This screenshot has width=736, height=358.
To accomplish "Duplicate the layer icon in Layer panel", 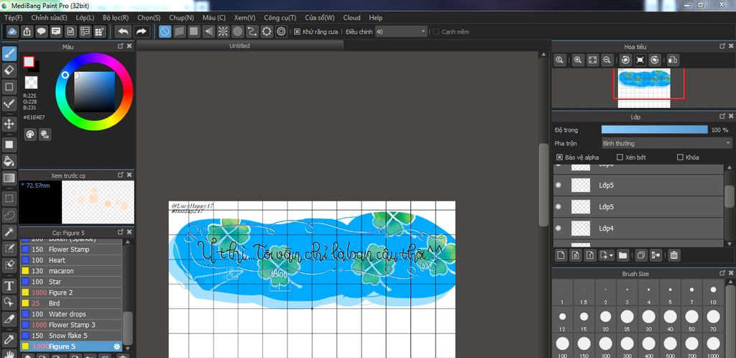I will tap(640, 255).
